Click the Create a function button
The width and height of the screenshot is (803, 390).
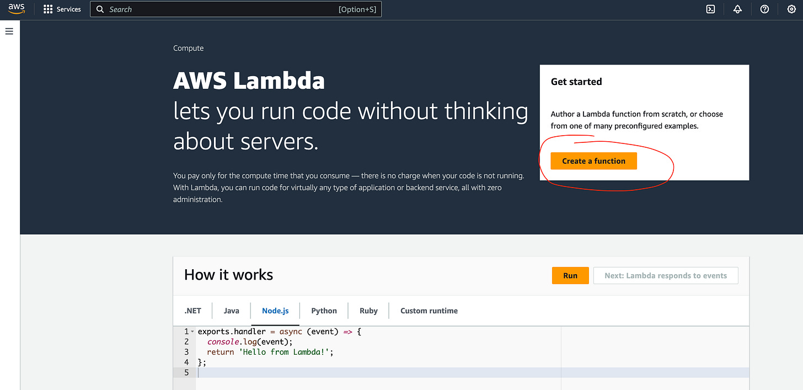pos(593,161)
